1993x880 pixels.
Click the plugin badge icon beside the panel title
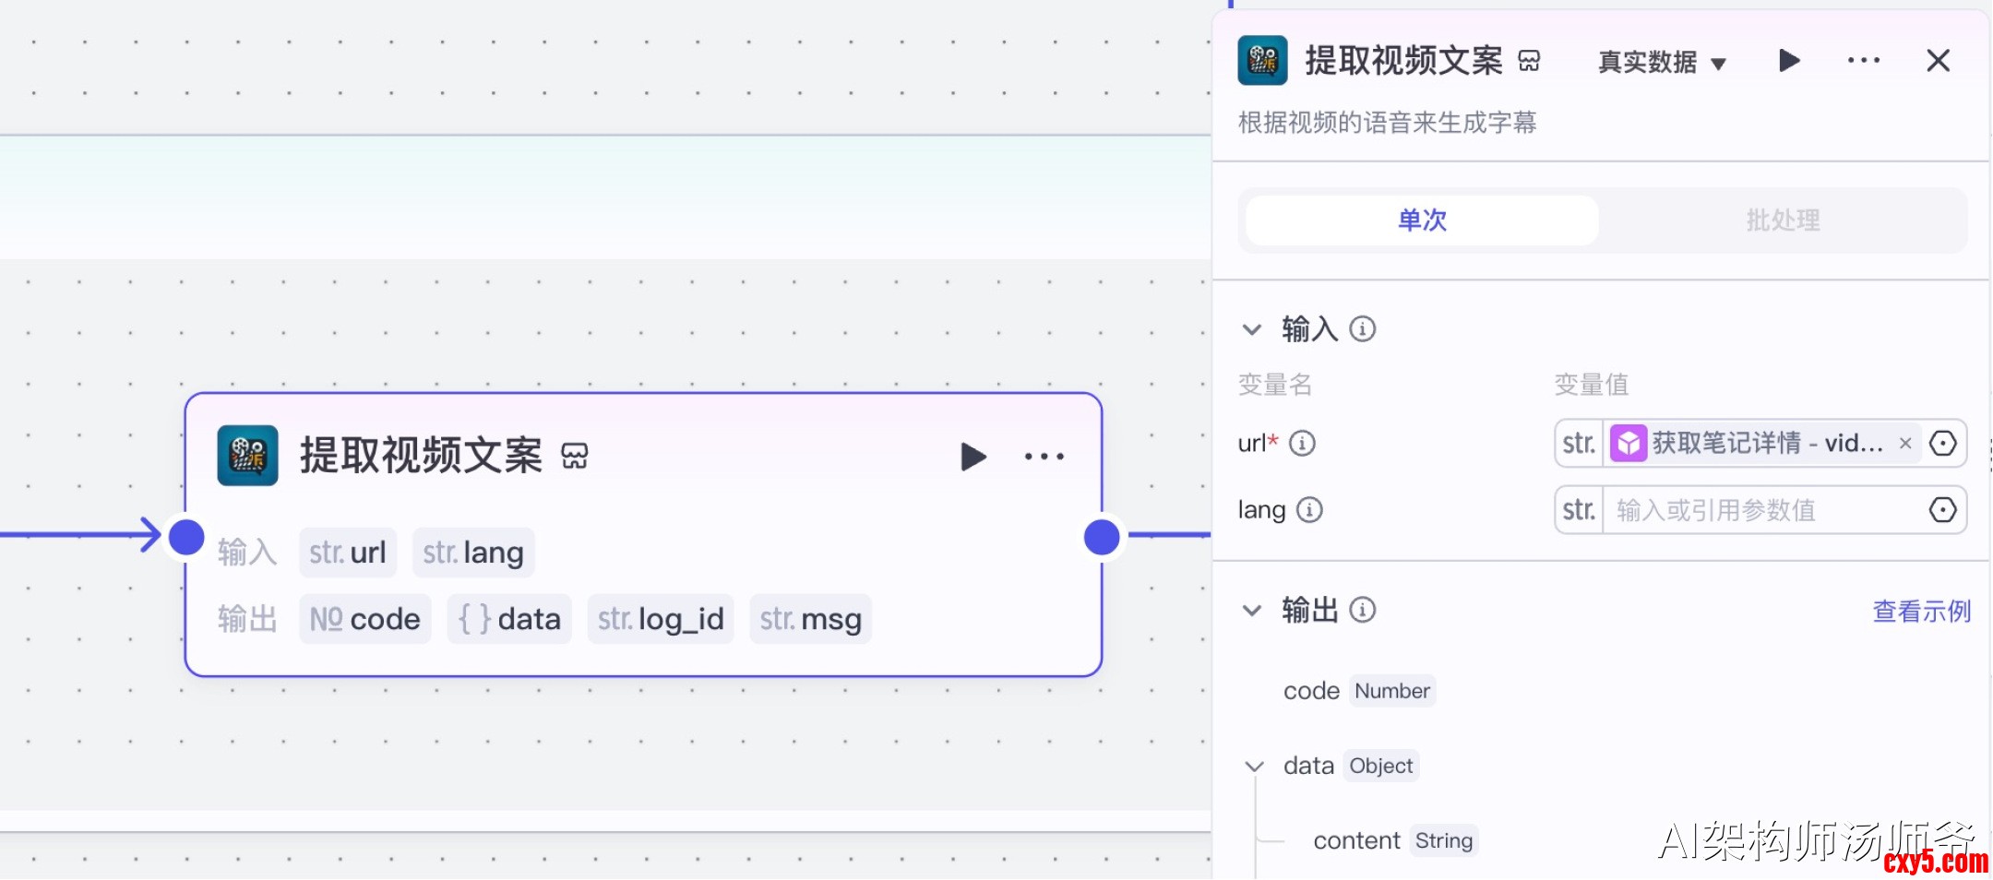(1529, 61)
